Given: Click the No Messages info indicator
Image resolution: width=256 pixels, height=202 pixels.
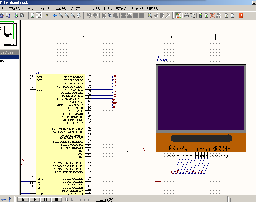Looking at the screenshot, I should pos(77,200).
